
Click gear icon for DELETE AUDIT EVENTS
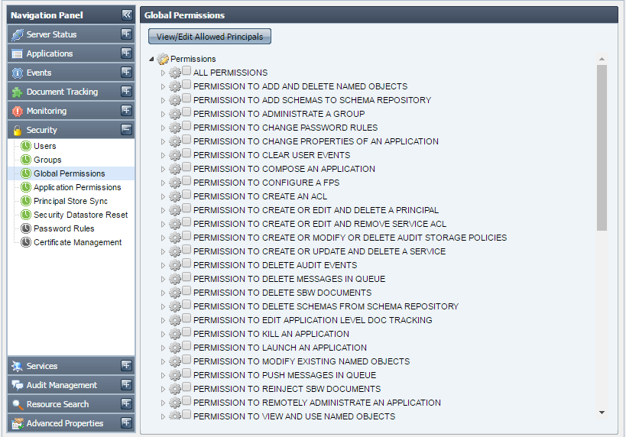pyautogui.click(x=174, y=265)
